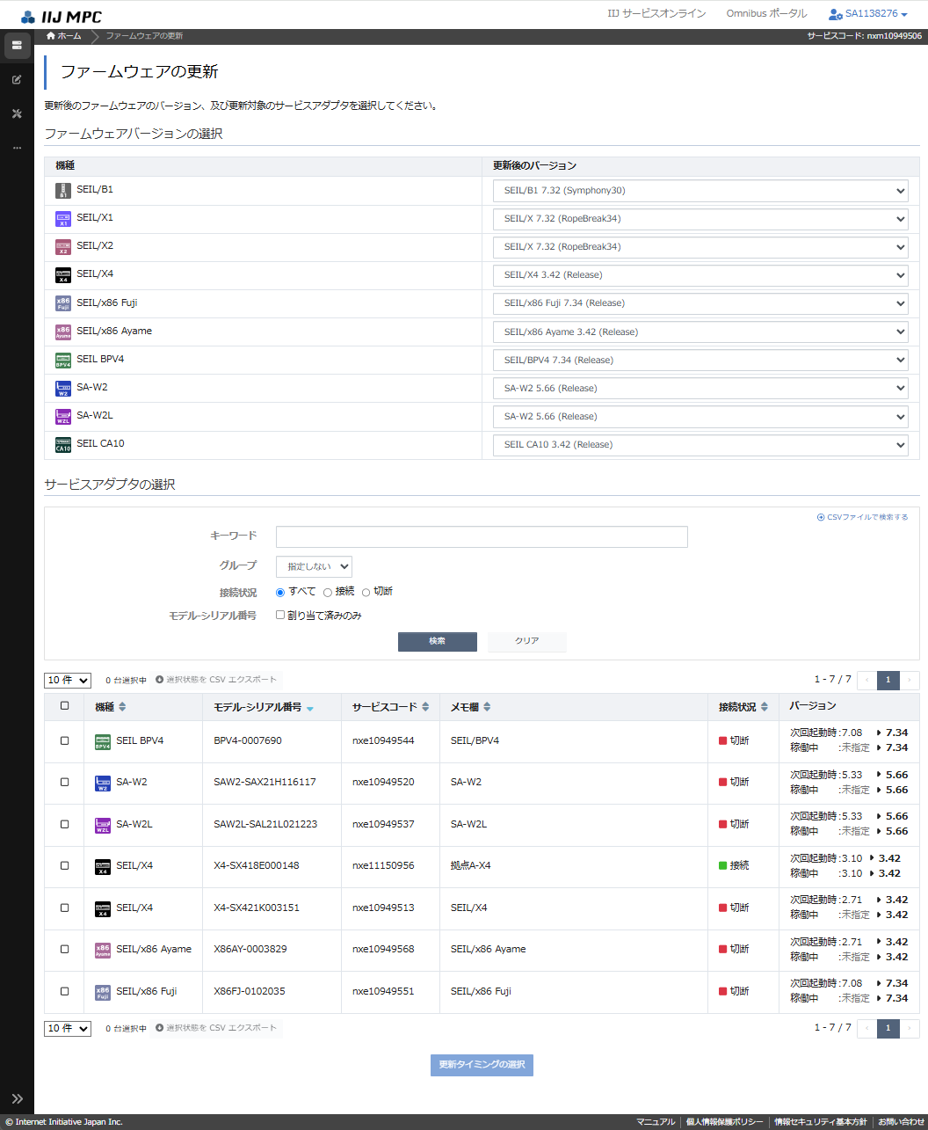Image resolution: width=928 pixels, height=1130 pixels.
Task: Click the クリア button
Action: 527,641
